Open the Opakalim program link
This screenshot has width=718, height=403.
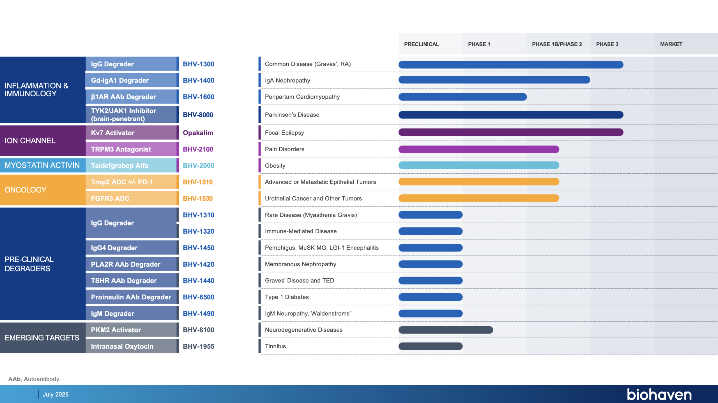[198, 133]
